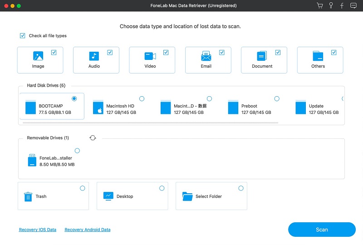Click the Video camera icon
This screenshot has height=245, width=363.
click(x=150, y=56)
